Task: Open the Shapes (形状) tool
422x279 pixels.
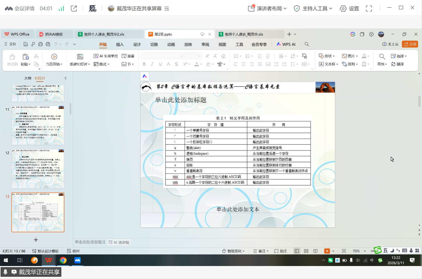Action: pyautogui.click(x=327, y=56)
